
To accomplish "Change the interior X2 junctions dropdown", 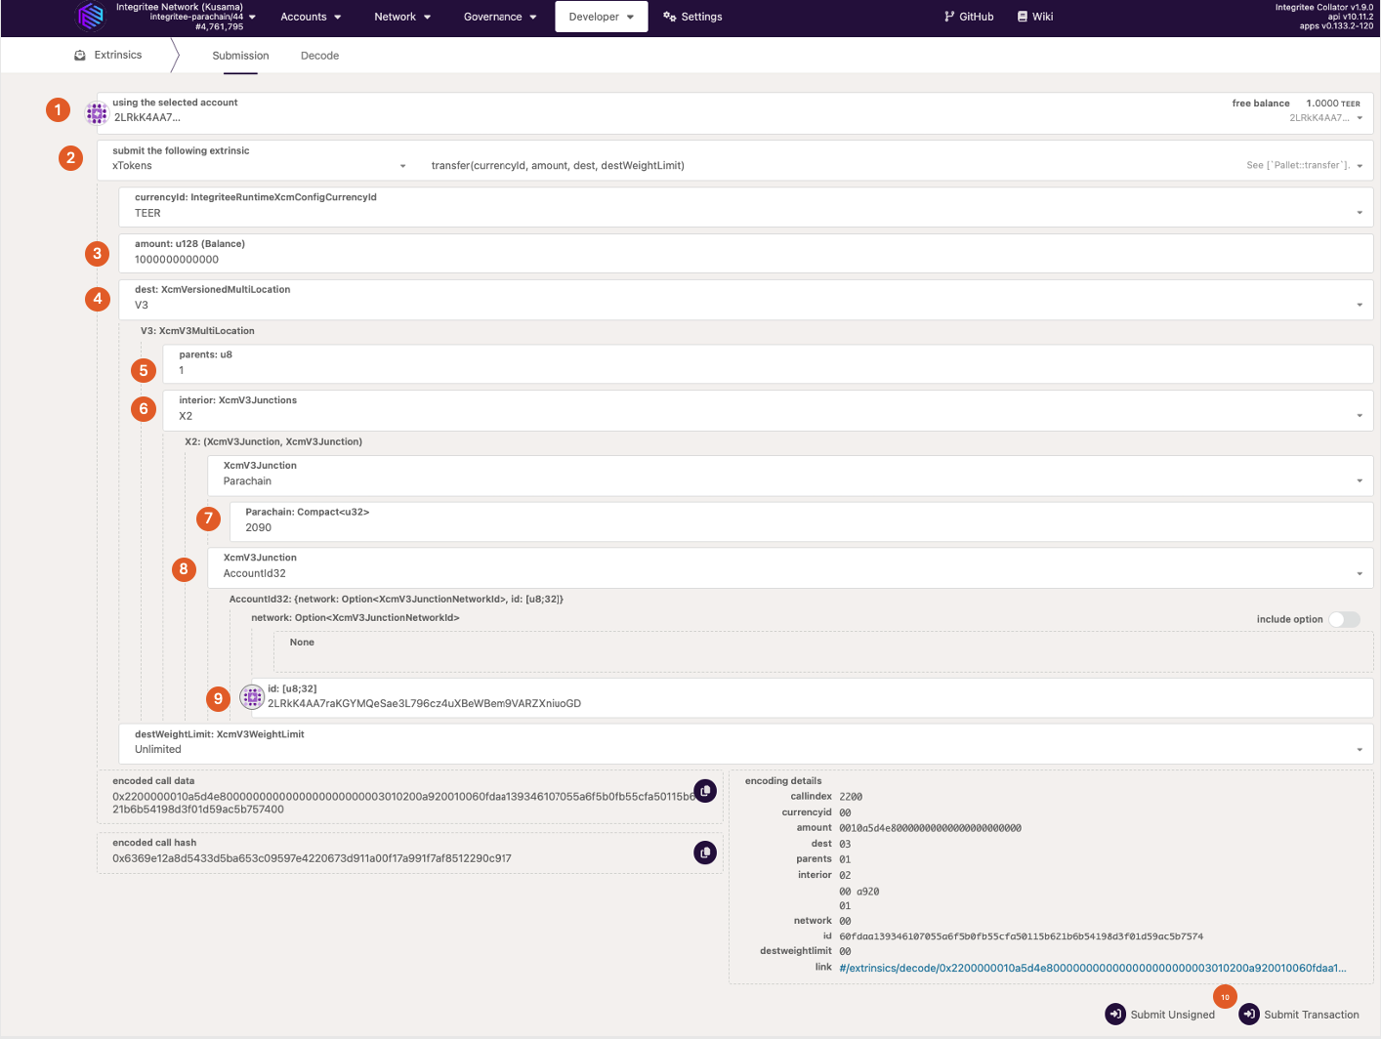I will click(1359, 416).
